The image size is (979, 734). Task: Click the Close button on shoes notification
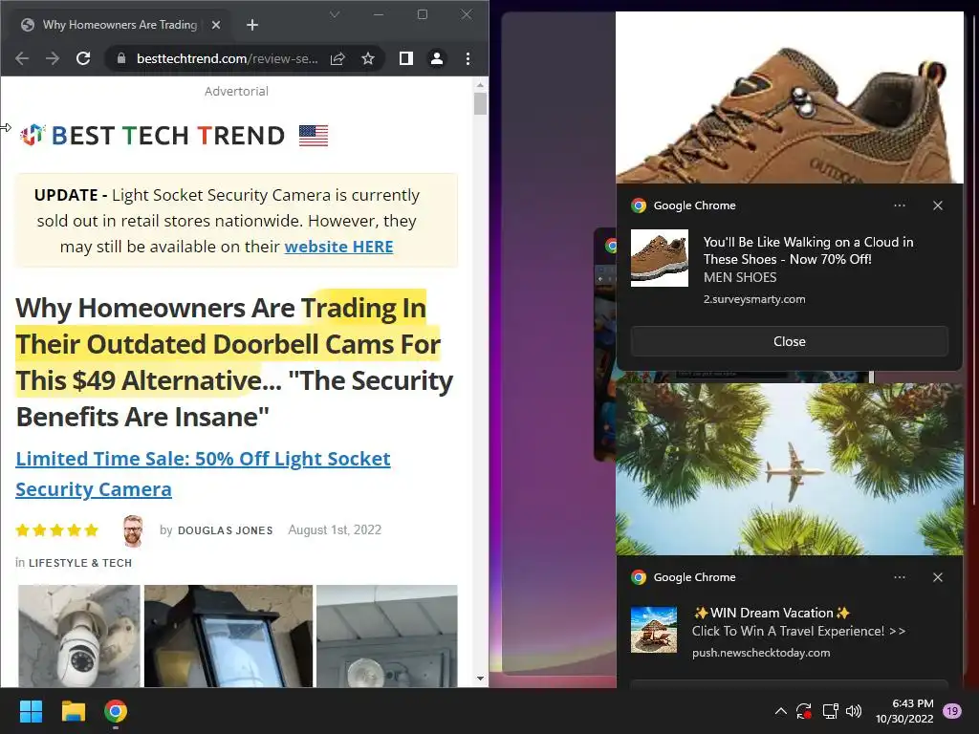[789, 341]
